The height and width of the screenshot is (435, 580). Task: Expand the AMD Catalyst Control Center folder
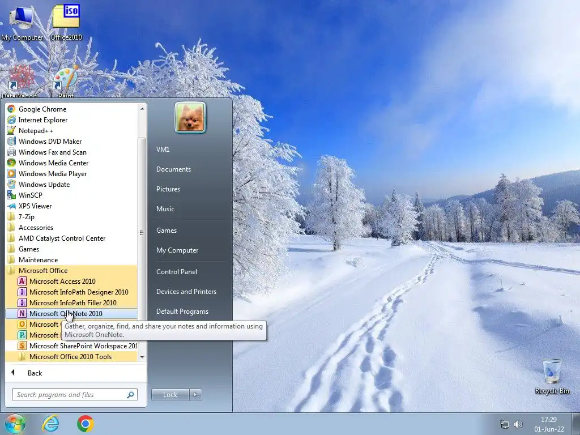pyautogui.click(x=71, y=238)
